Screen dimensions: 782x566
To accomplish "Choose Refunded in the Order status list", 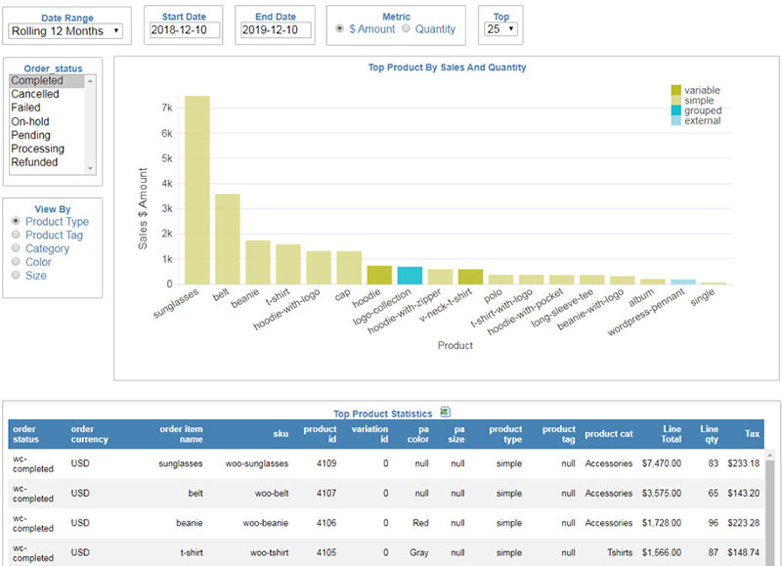I will [x=35, y=163].
